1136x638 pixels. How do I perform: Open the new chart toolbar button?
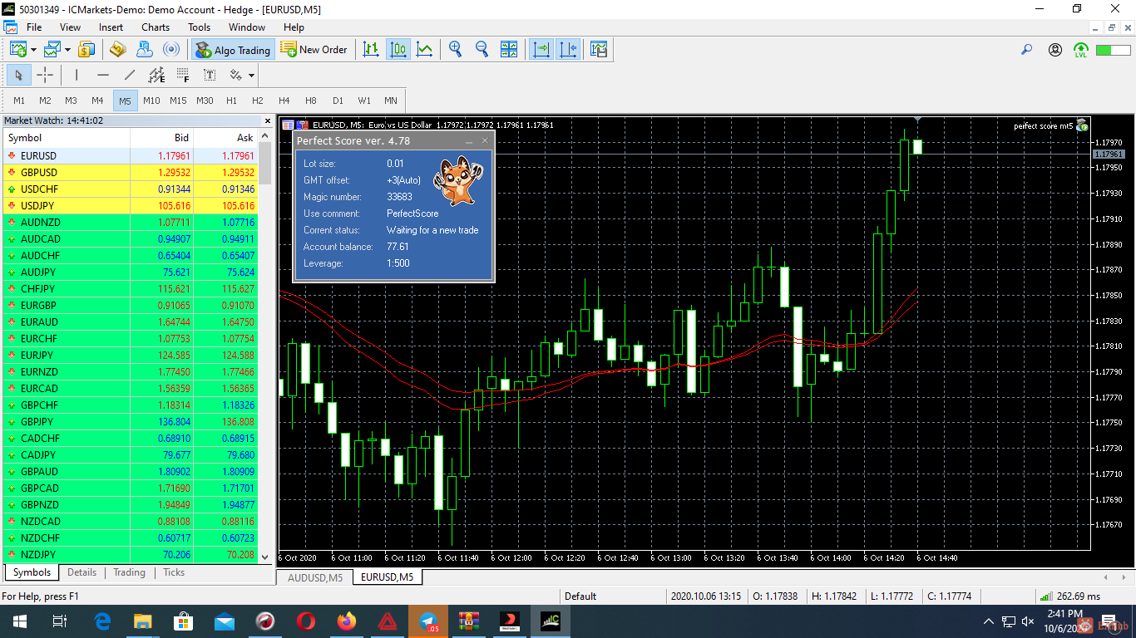click(18, 50)
